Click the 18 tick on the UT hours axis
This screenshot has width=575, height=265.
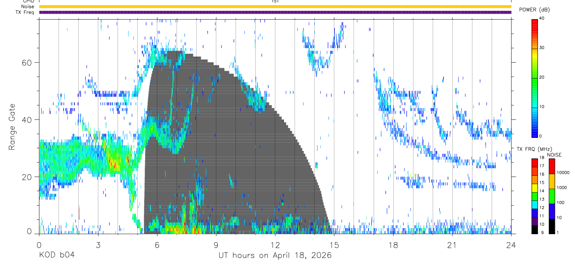(393, 245)
